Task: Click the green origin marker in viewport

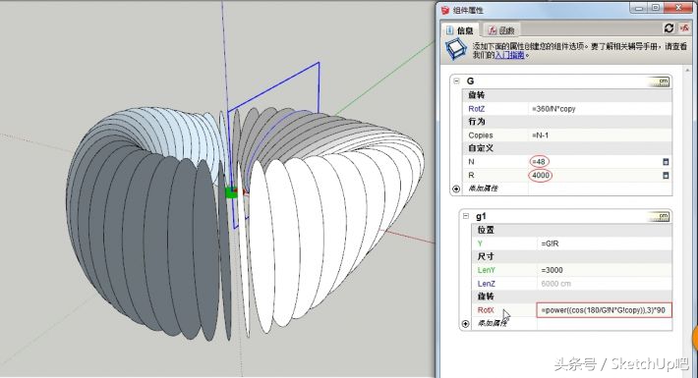Action: point(231,193)
